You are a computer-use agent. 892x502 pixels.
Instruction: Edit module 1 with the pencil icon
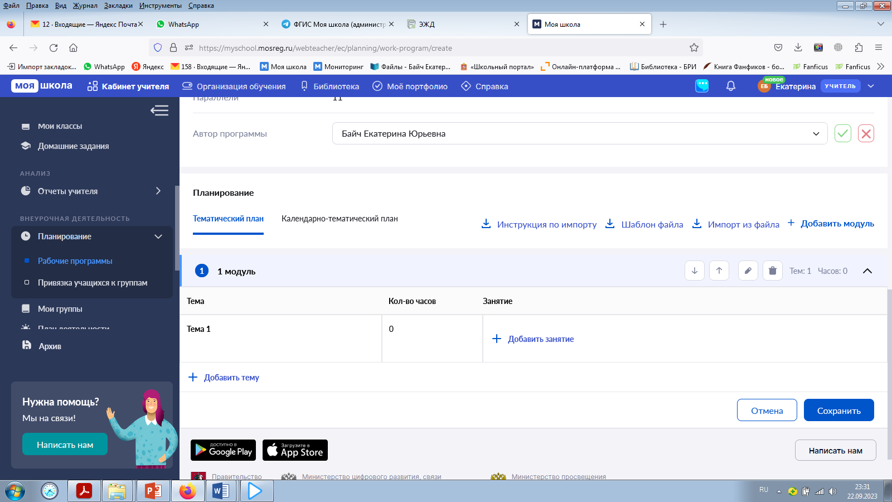coord(748,271)
